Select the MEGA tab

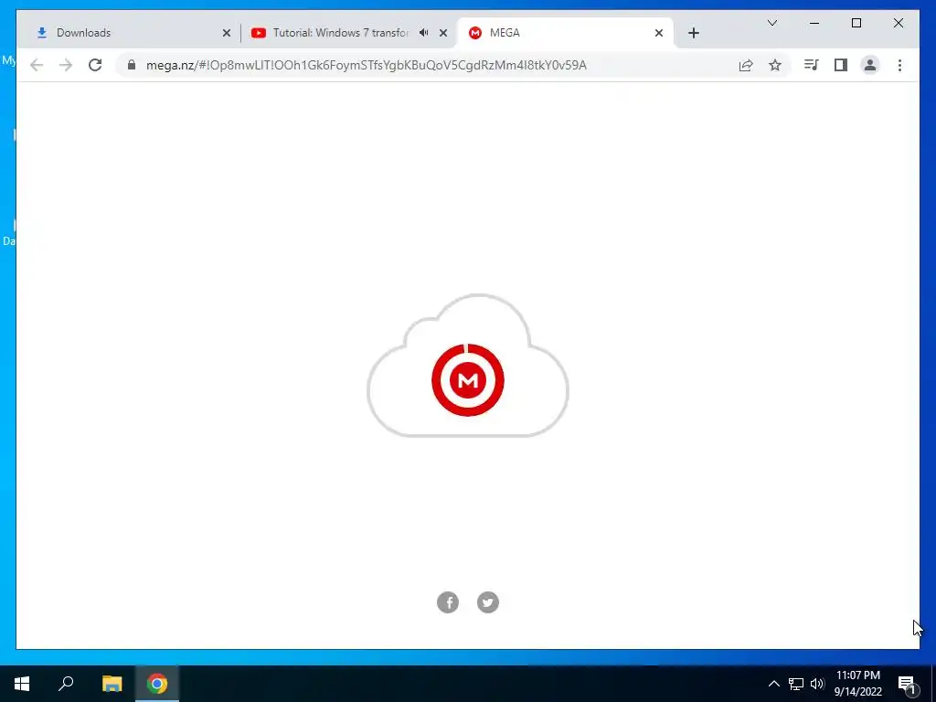[x=565, y=33]
